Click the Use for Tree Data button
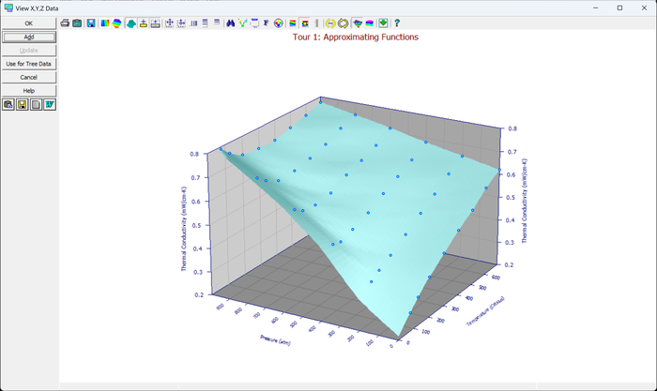The height and width of the screenshot is (391, 657). tap(28, 64)
